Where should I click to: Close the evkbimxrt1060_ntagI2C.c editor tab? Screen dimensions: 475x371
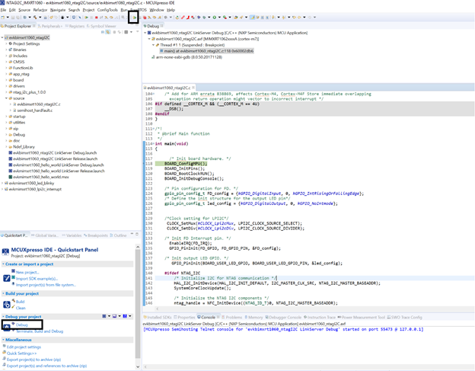(193, 88)
